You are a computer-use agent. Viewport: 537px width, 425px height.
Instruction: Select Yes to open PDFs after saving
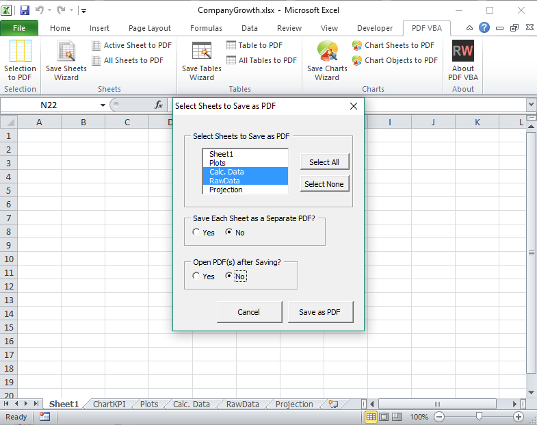click(203, 276)
